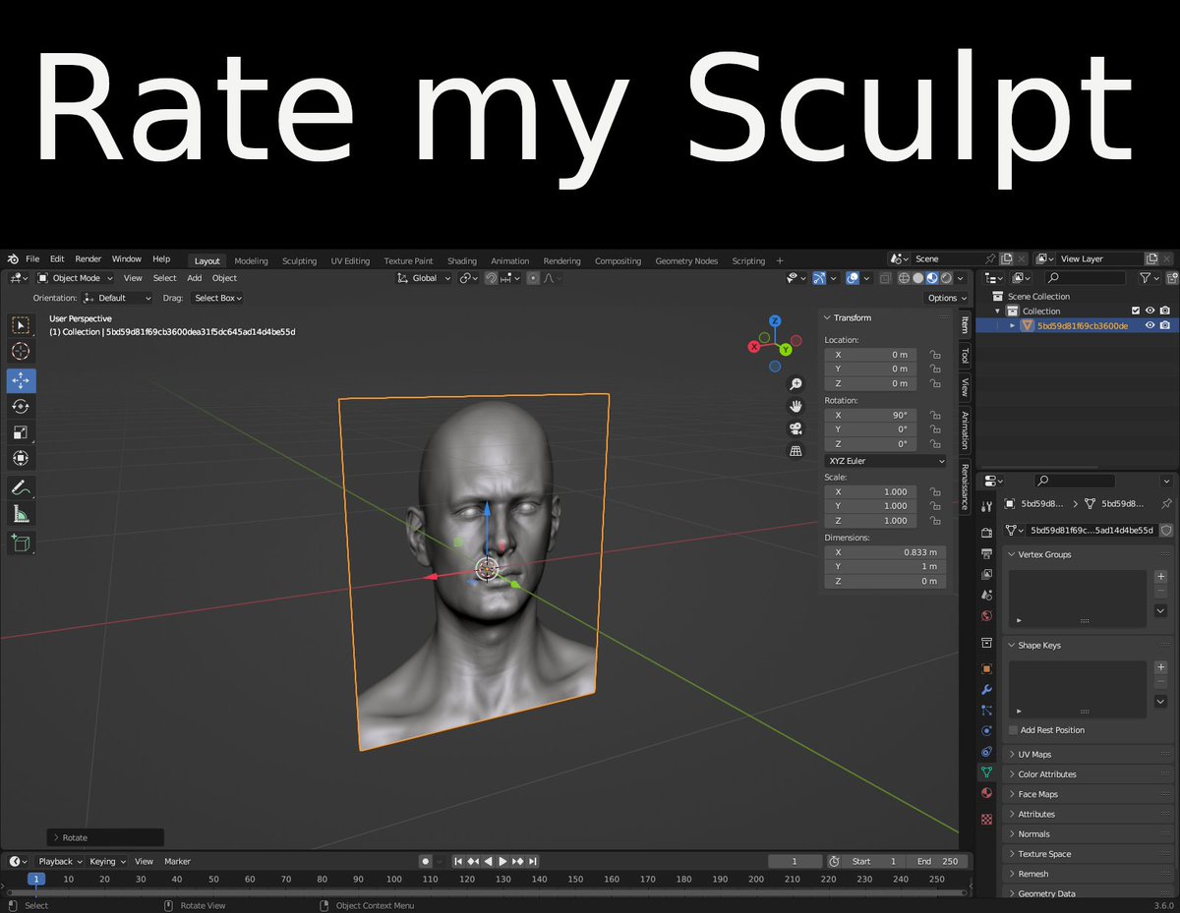
Task: Open the viewport Options dropdown
Action: pyautogui.click(x=946, y=298)
